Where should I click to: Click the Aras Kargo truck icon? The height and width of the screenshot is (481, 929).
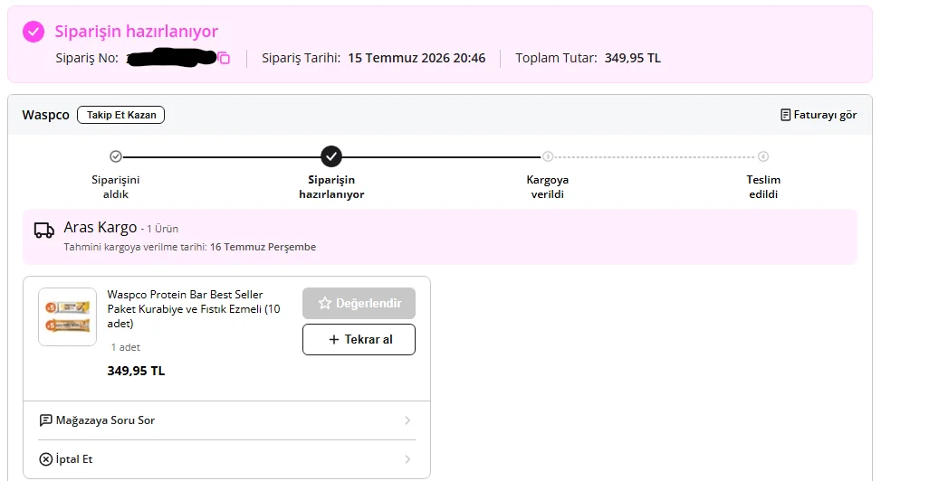click(43, 231)
